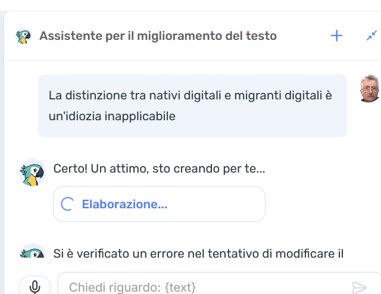Click the panel title "Assistente per il miglioramento del testo"
Screen dimensions: 381x294
[158, 36]
